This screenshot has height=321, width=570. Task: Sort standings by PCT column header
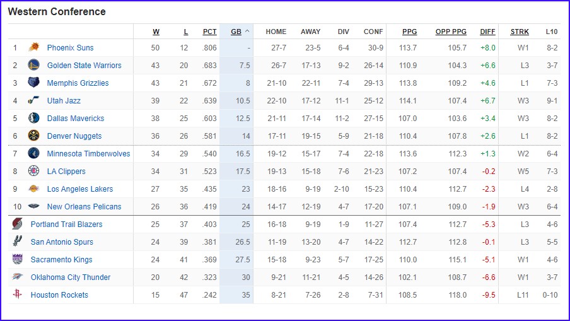(209, 32)
